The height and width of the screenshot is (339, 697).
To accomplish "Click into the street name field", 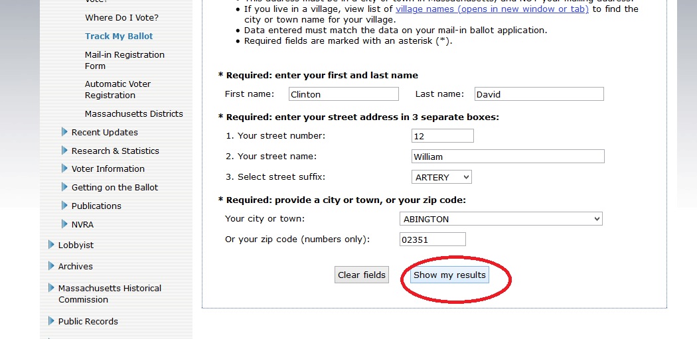I will point(507,157).
